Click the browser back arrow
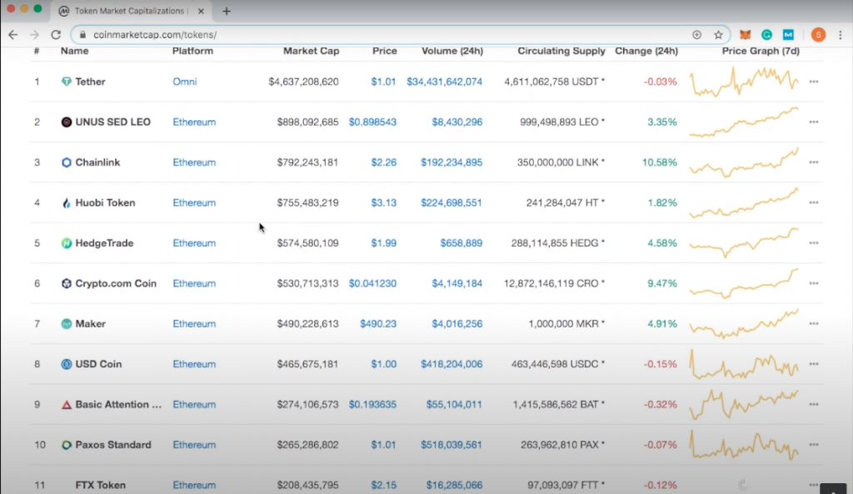The image size is (853, 494). 13,35
